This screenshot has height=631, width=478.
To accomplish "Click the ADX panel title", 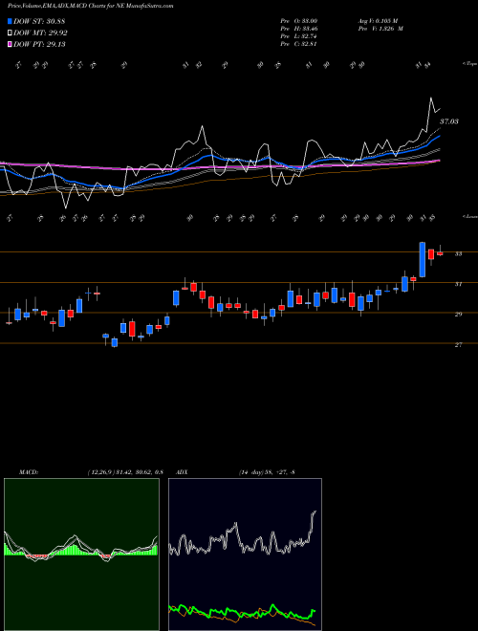I will (182, 472).
